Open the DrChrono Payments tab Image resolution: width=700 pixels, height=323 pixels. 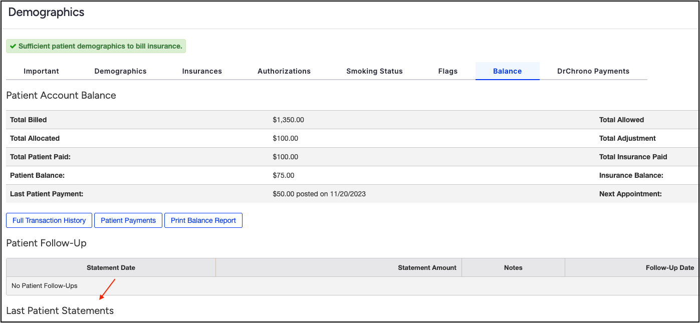coord(593,71)
